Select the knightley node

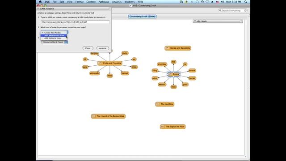(x=162, y=64)
